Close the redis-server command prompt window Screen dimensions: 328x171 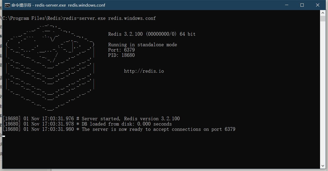click(x=318, y=5)
